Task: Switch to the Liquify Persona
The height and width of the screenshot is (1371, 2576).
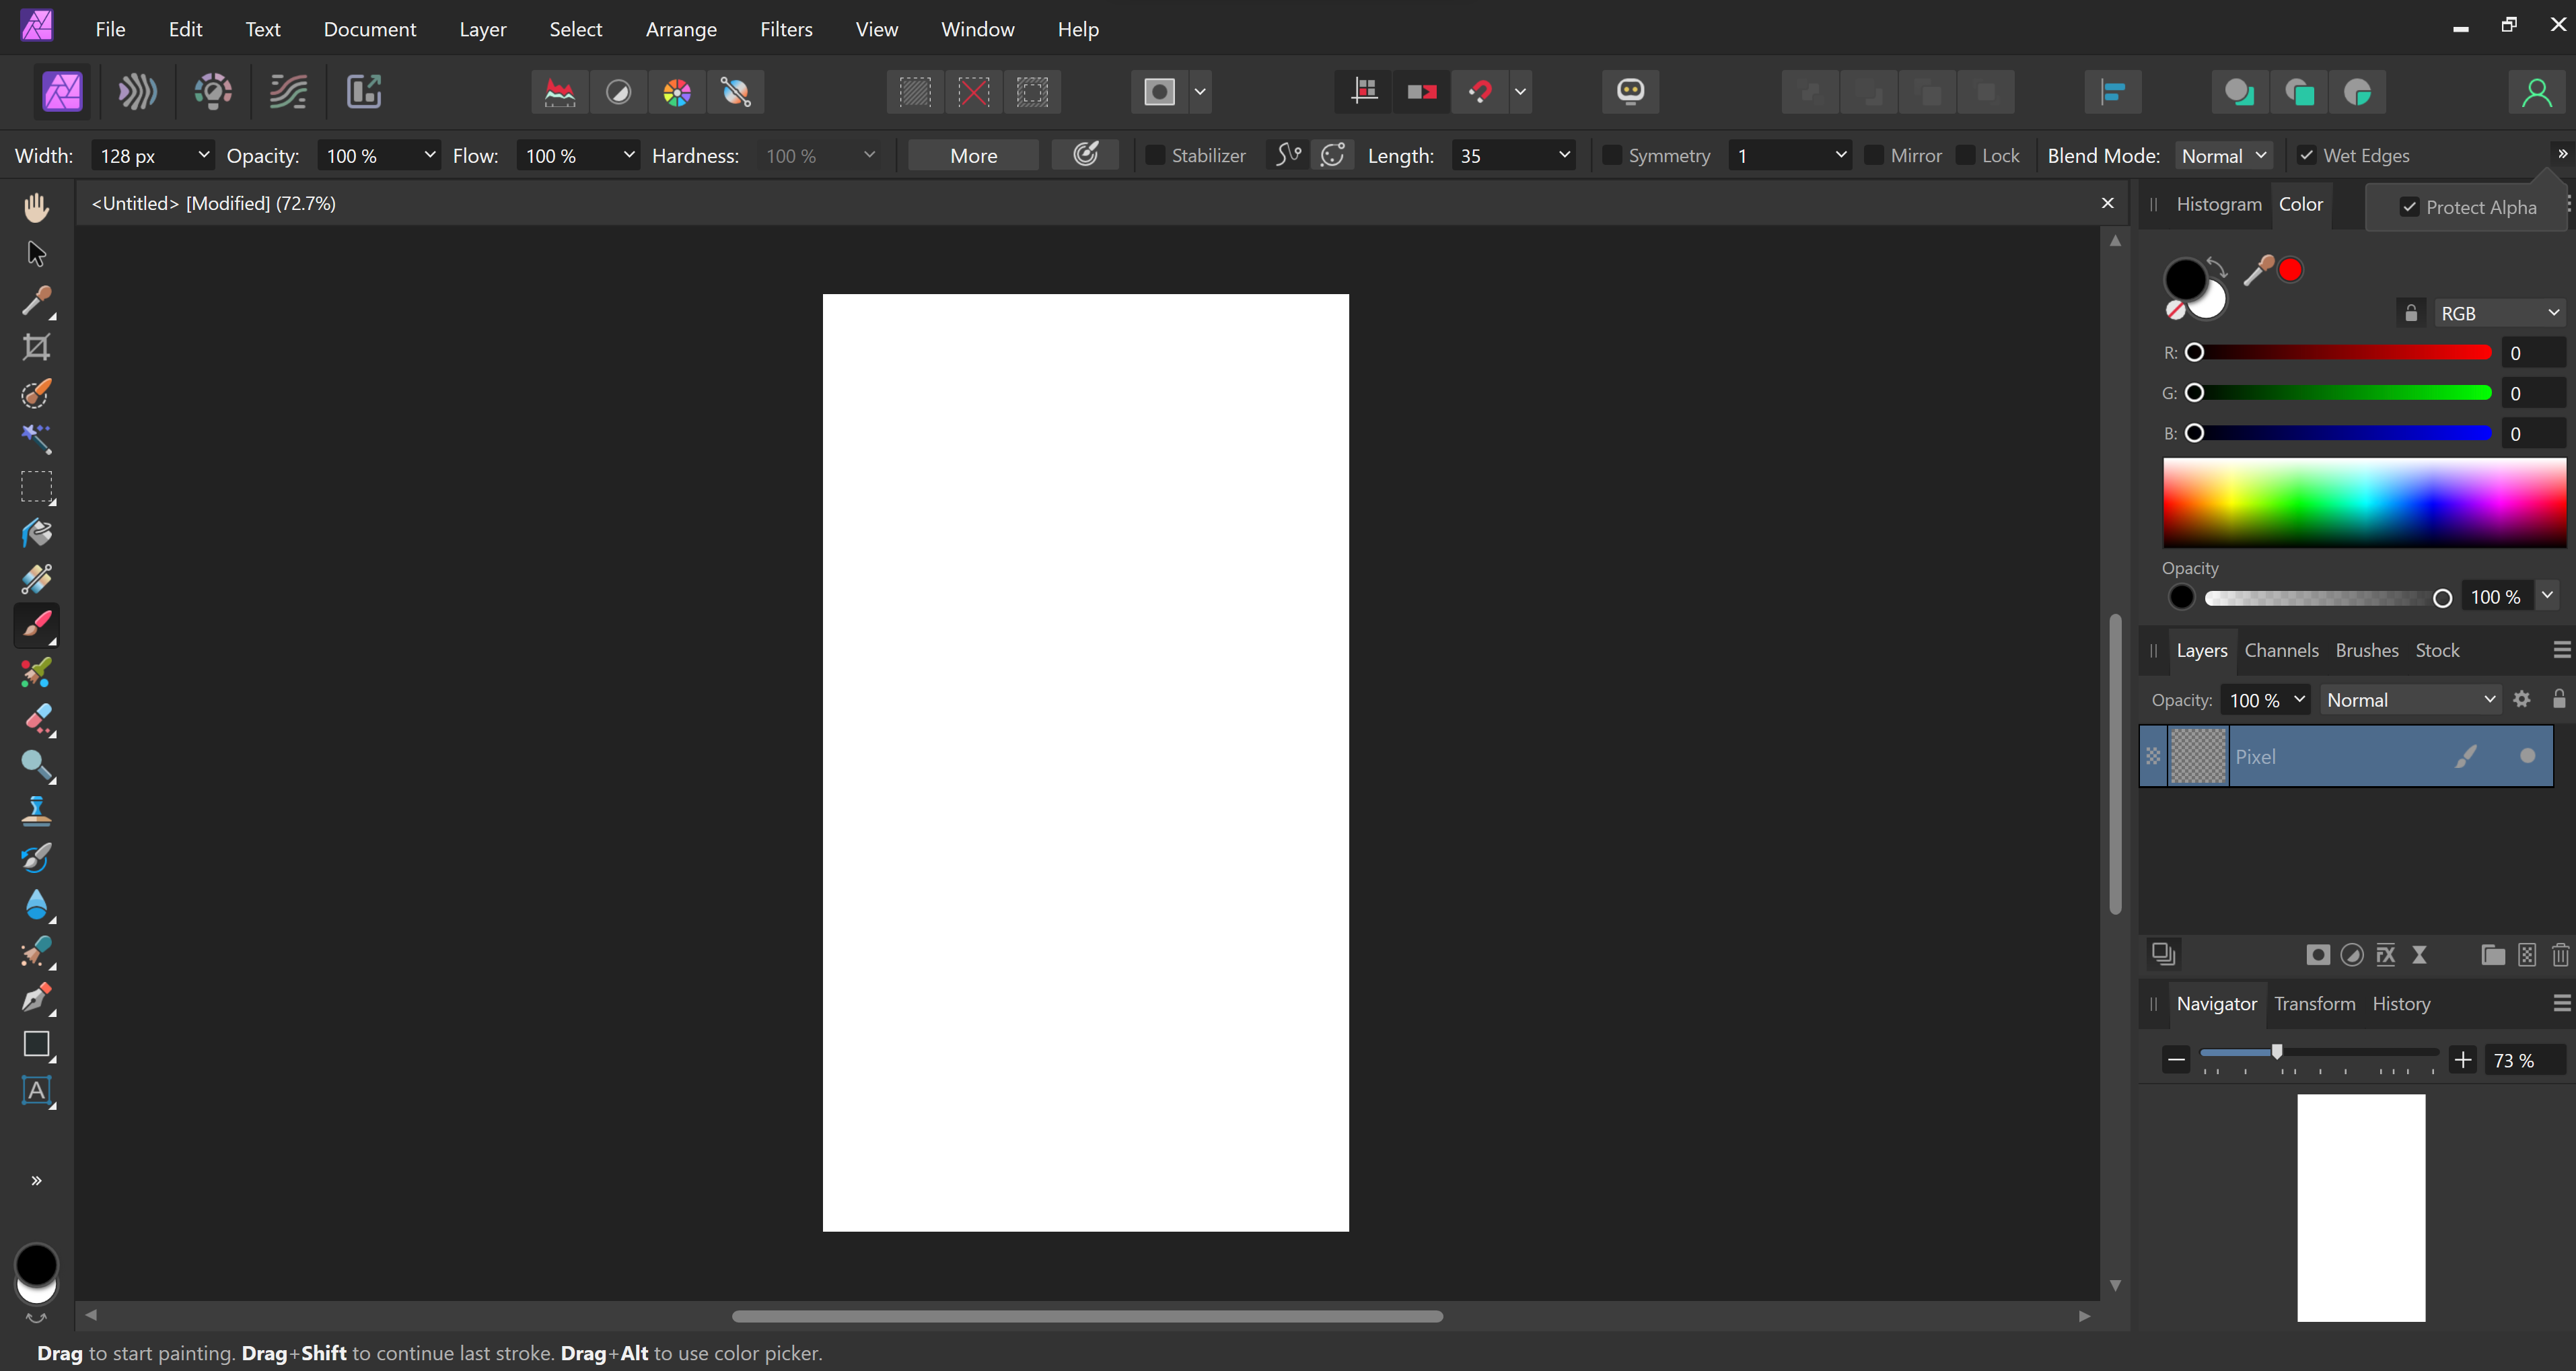Action: pyautogui.click(x=137, y=92)
